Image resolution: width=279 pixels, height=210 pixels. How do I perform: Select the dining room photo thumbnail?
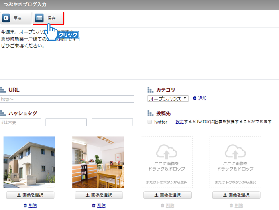click(98, 162)
